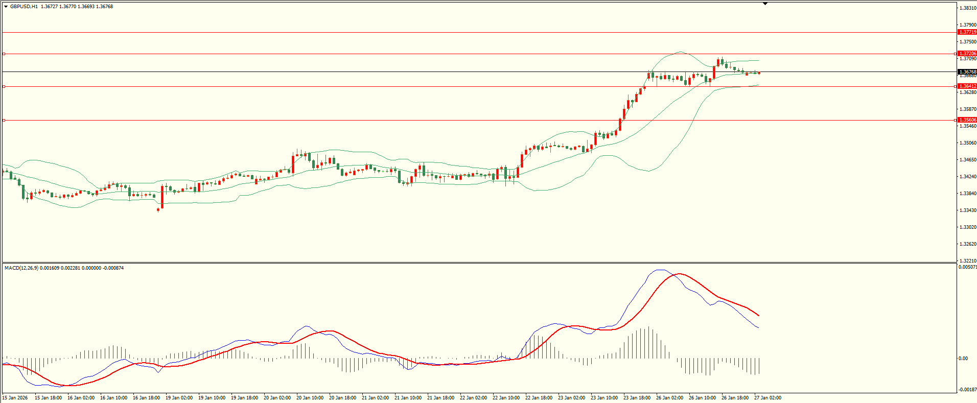Click the black chart shift triangle marker
The image size is (977, 403).
click(765, 4)
